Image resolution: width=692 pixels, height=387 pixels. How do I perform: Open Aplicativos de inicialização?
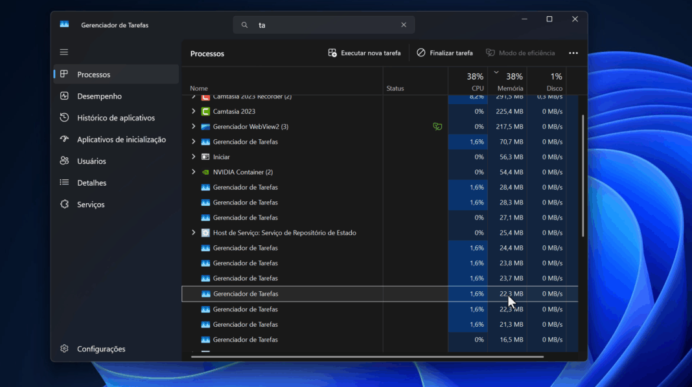pos(116,139)
